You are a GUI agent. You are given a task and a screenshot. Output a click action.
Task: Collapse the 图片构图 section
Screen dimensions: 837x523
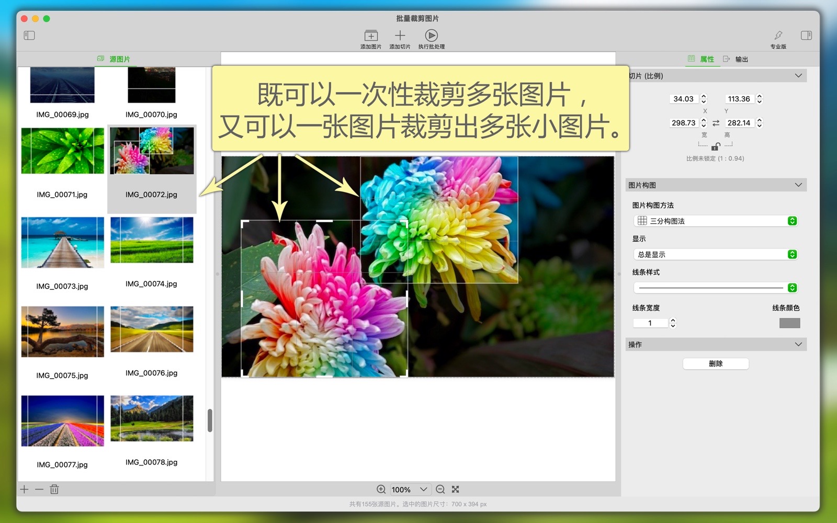pyautogui.click(x=798, y=185)
